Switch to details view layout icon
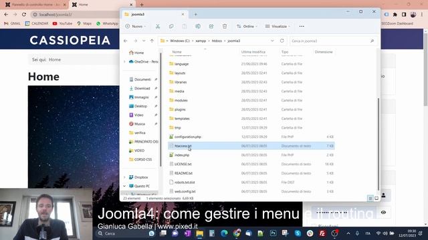The image size is (428, 240). (370, 199)
